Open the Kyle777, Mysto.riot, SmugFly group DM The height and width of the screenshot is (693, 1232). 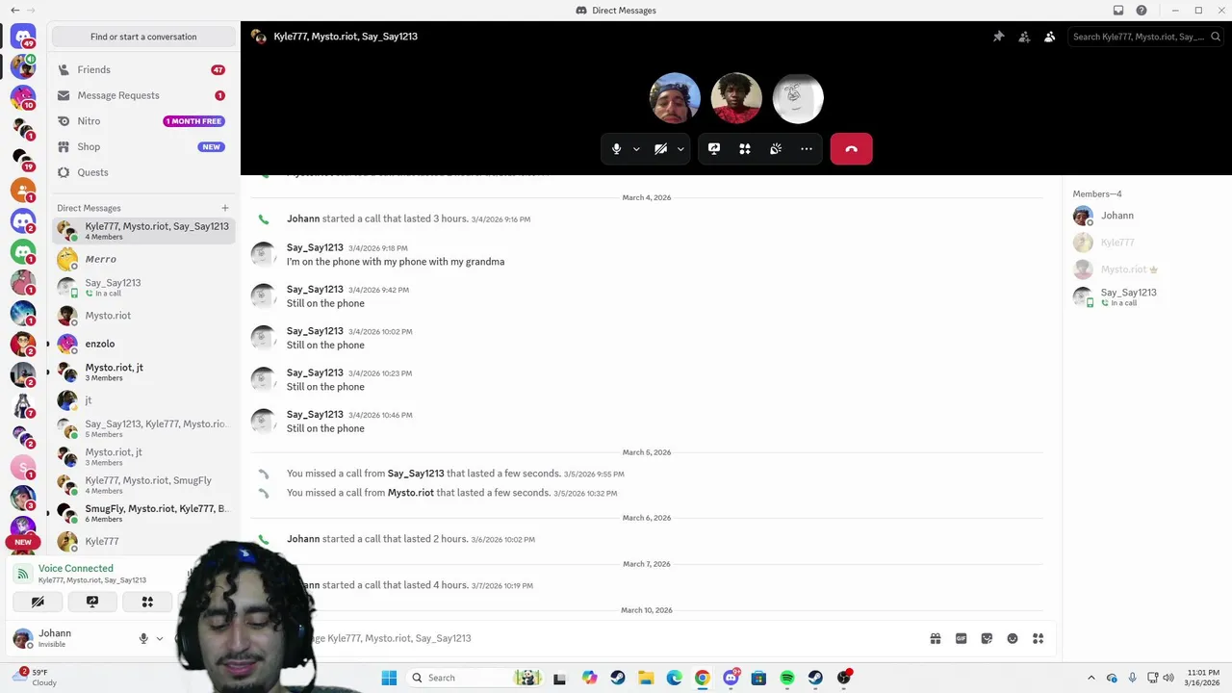[143, 485]
